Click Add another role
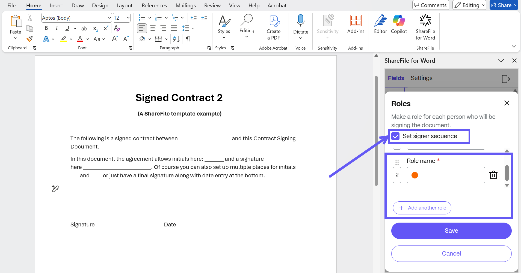The width and height of the screenshot is (521, 273). 422,208
